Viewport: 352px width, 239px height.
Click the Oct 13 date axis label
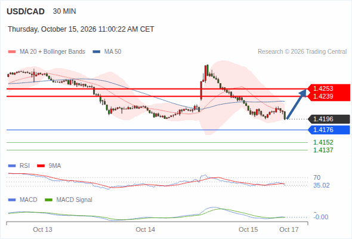(42, 229)
